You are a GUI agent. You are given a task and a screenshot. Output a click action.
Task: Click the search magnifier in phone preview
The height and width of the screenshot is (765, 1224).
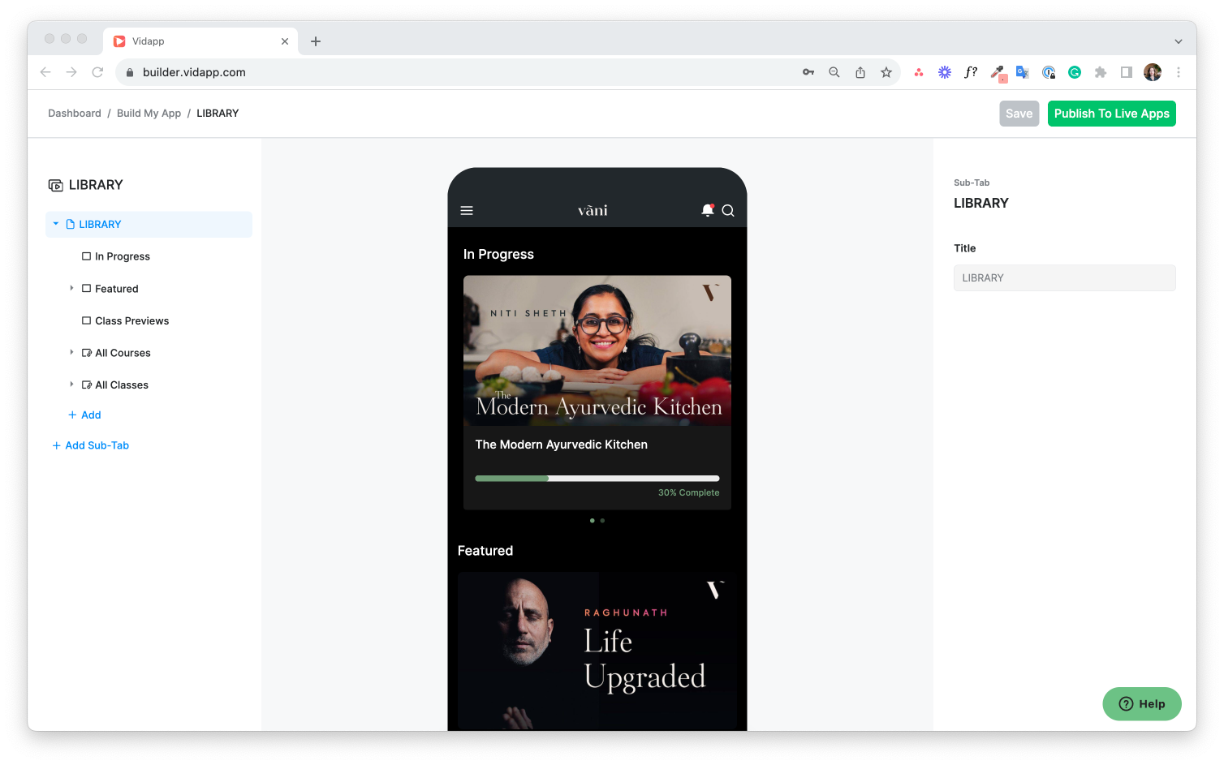point(728,211)
